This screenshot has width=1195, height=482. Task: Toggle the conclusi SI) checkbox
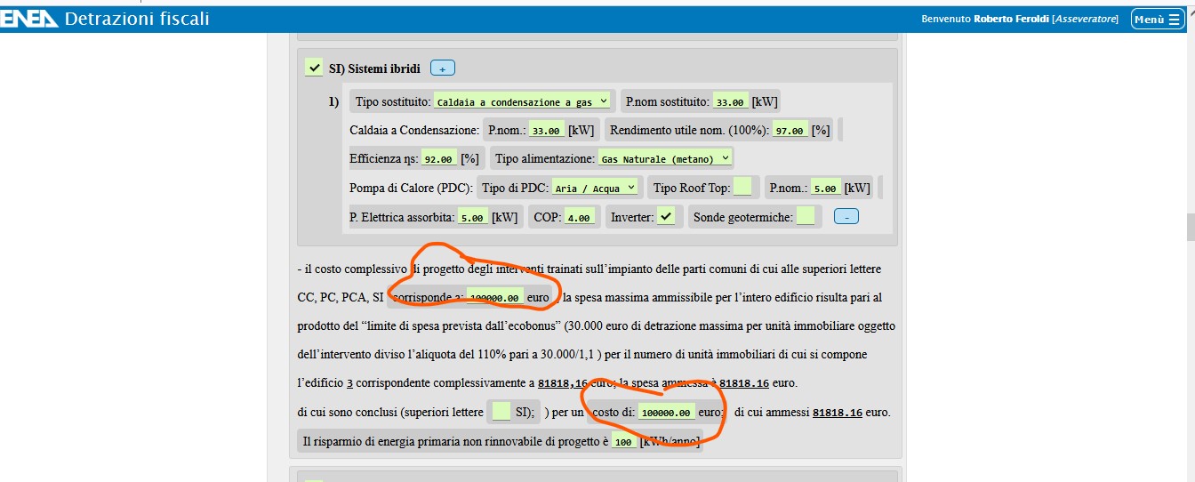[x=501, y=412]
